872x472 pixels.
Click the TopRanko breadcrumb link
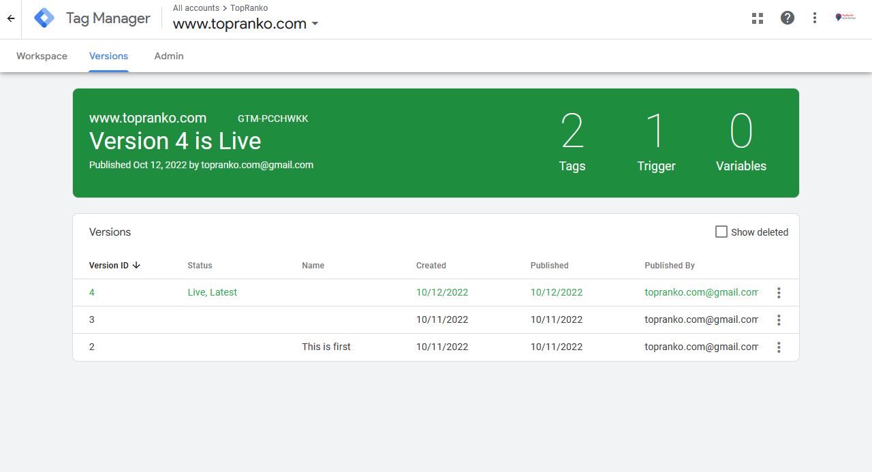coord(249,8)
